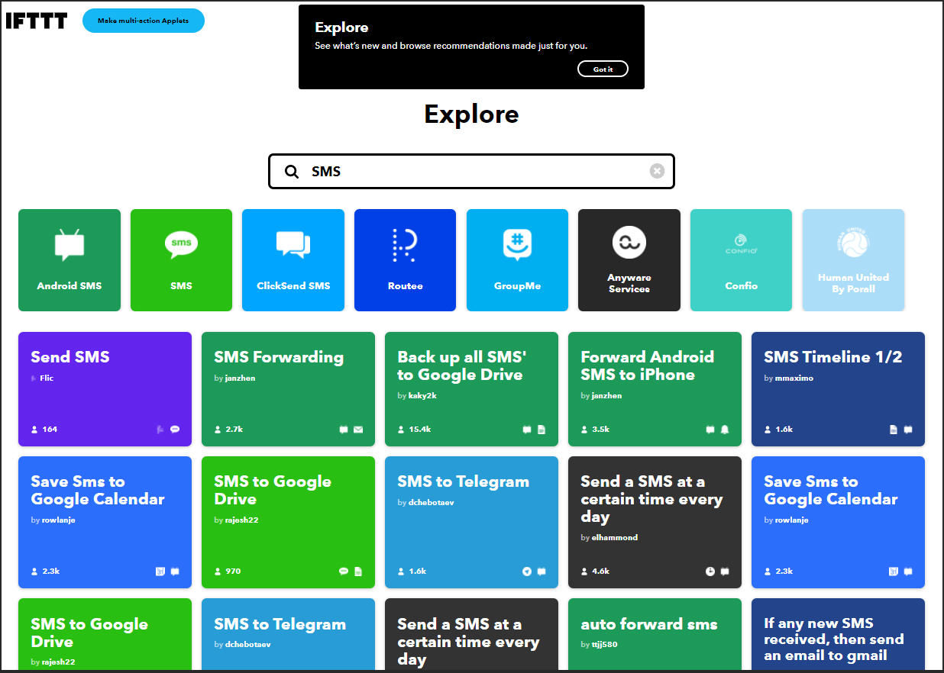Open the Routee service tile
Screen dimensions: 944x673
pyautogui.click(x=405, y=260)
